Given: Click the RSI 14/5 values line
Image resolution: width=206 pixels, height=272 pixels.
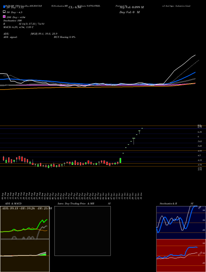Looking at the screenshot, I should 24,24.
